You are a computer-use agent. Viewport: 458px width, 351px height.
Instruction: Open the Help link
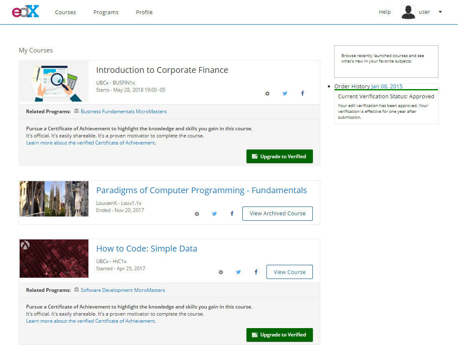(x=385, y=12)
